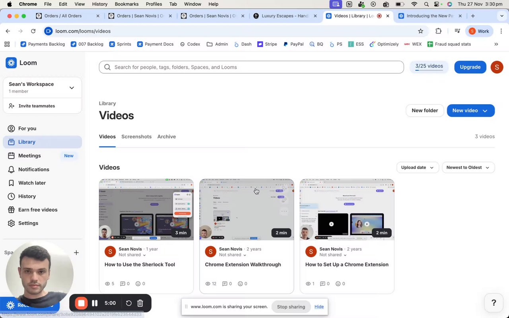Reload the current page
The width and height of the screenshot is (509, 318).
(x=33, y=31)
